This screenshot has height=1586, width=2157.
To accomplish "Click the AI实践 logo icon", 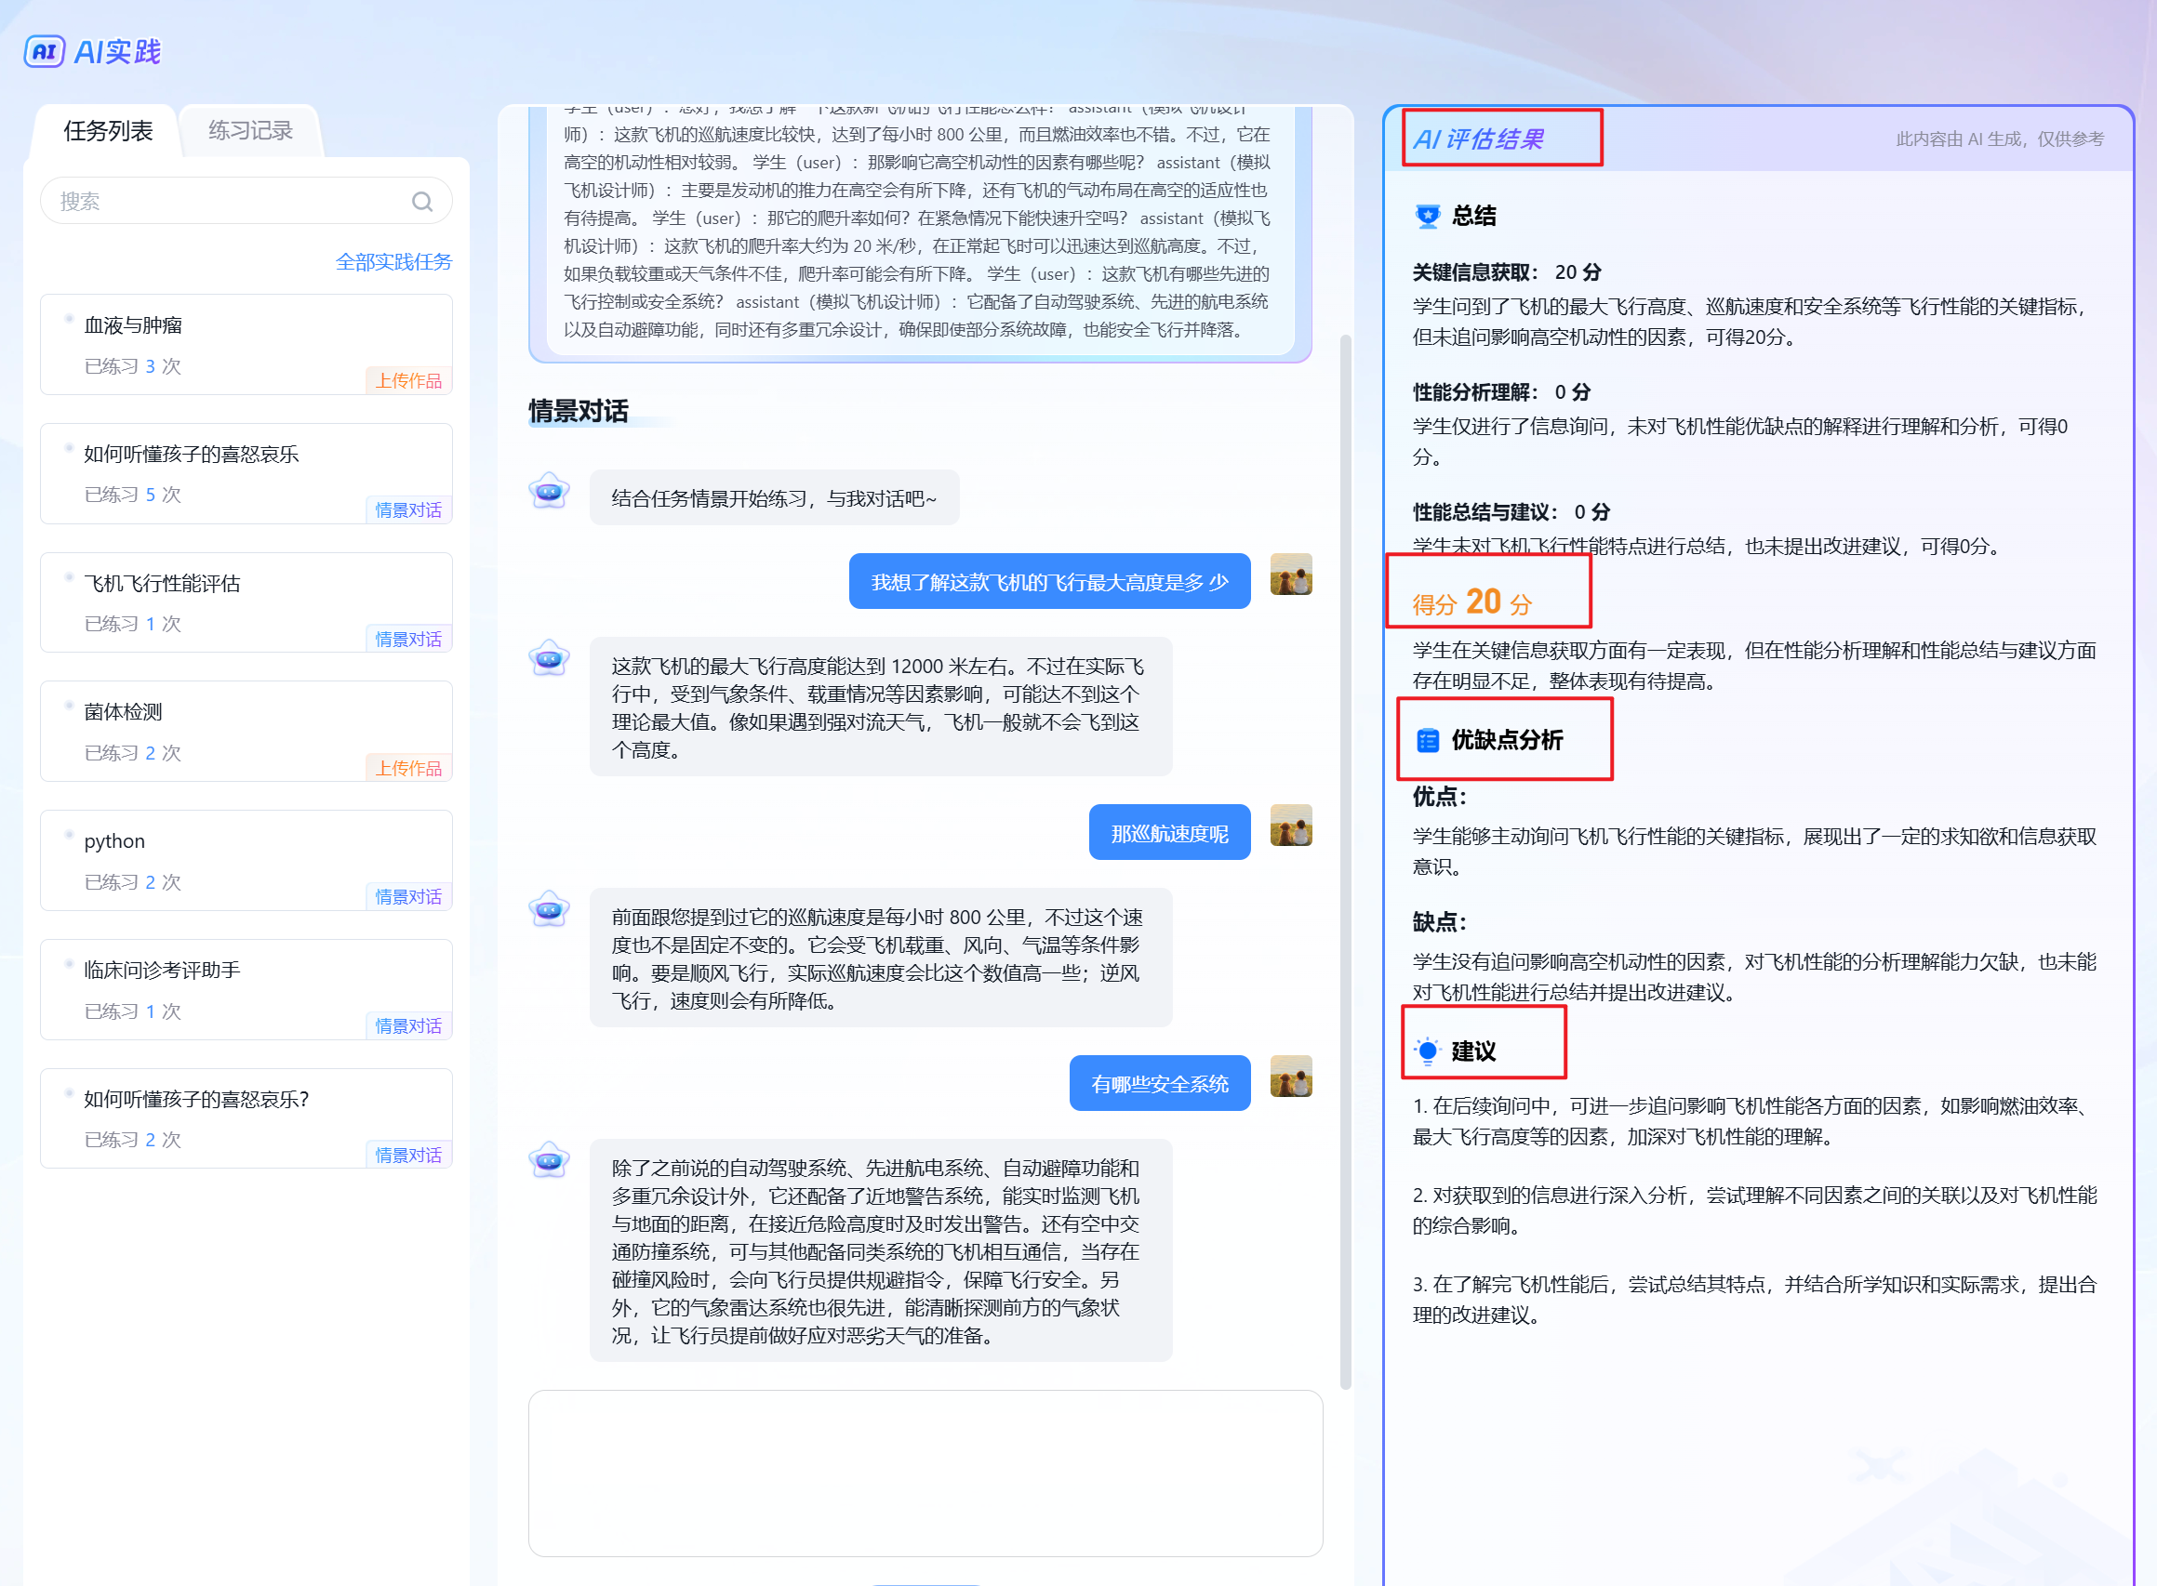I will pyautogui.click(x=44, y=51).
